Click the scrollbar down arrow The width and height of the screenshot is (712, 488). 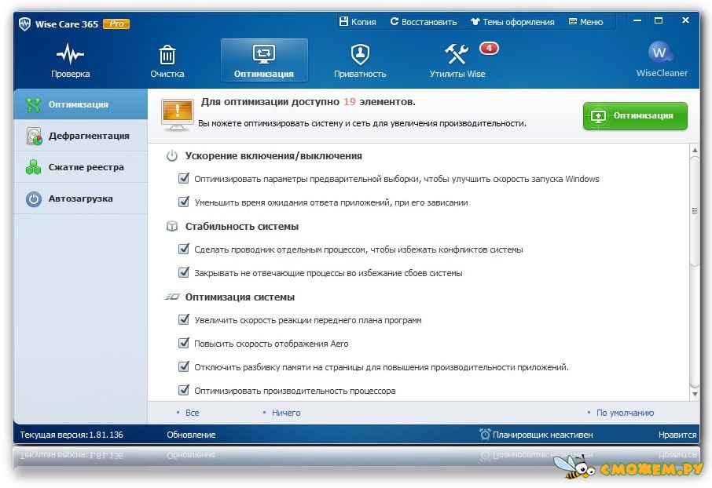pos(694,394)
